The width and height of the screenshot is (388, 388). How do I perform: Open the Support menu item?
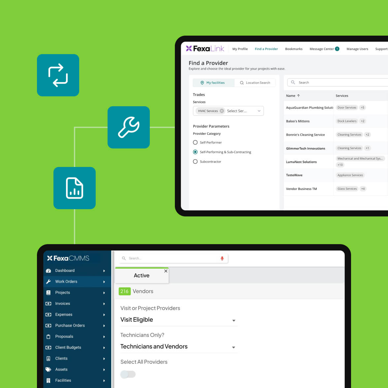point(381,49)
